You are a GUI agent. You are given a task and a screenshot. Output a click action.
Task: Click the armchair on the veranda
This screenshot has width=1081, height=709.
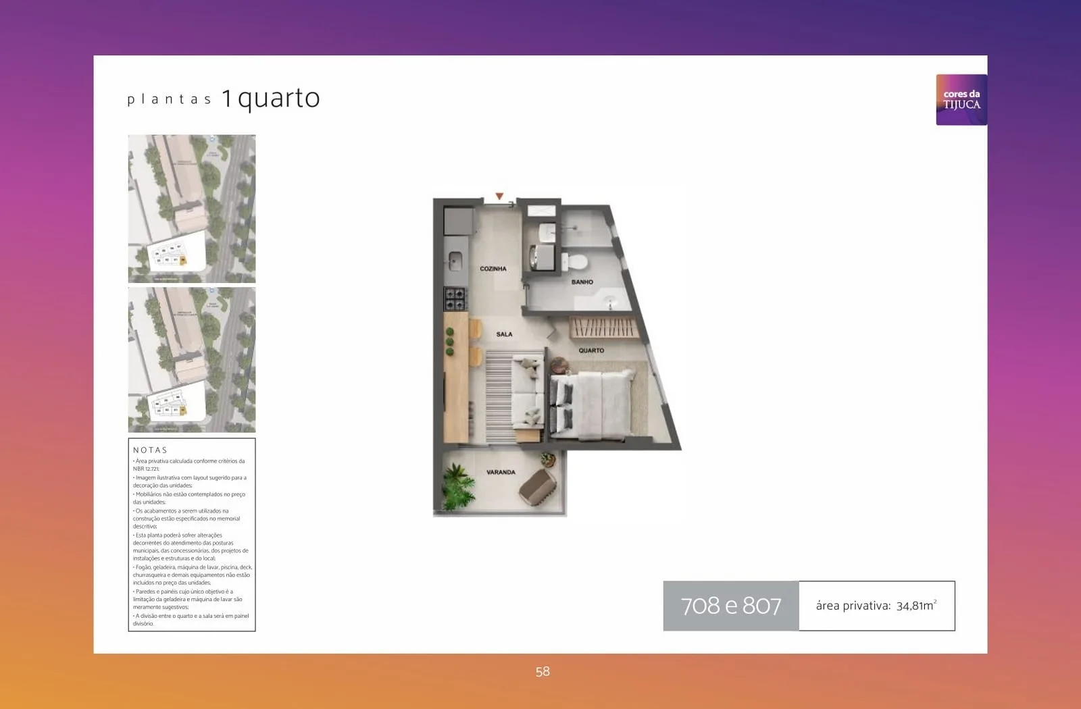point(538,485)
